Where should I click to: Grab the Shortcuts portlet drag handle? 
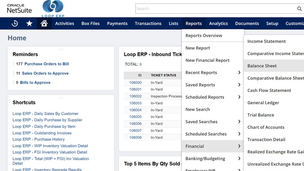click(x=61, y=98)
